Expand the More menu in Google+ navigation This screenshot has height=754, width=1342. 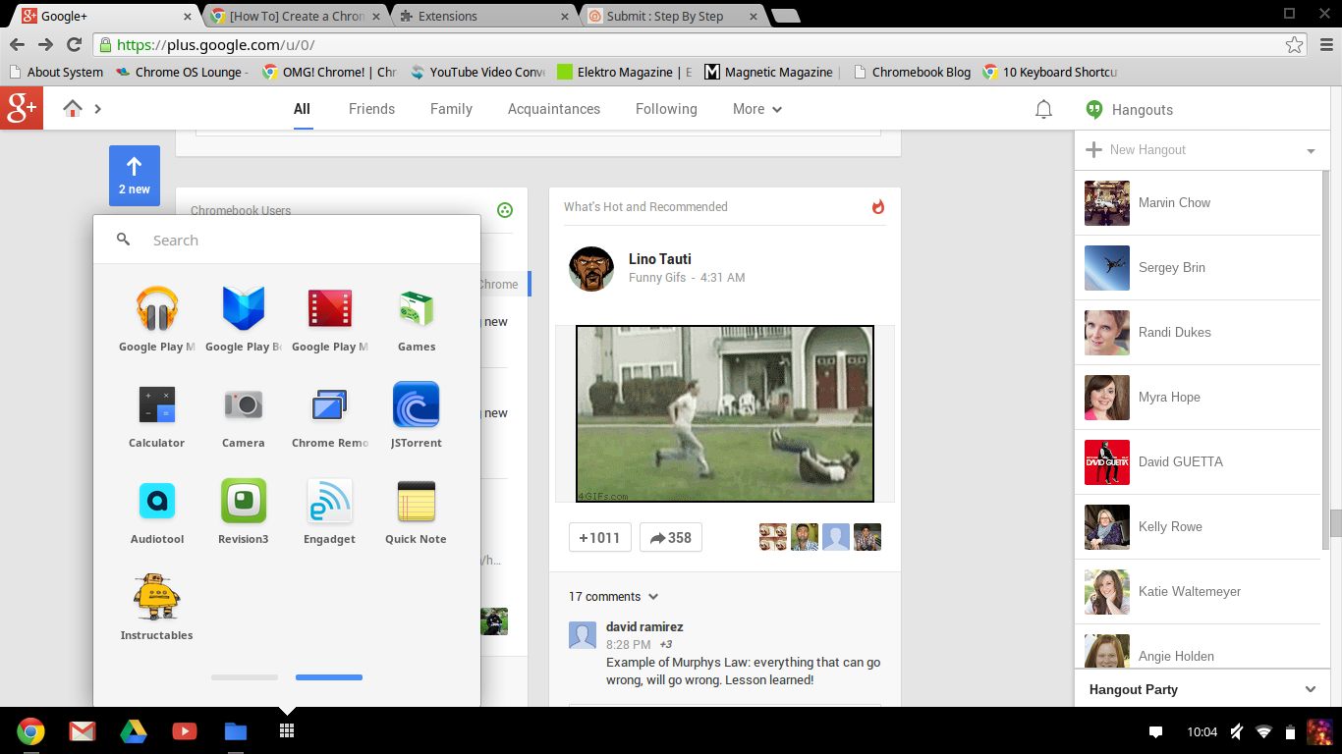click(755, 109)
